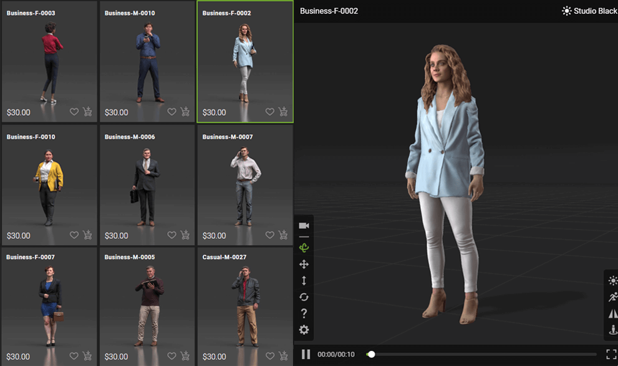Reset the 3D view with refresh icon
Image resolution: width=618 pixels, height=366 pixels.
coord(304,297)
